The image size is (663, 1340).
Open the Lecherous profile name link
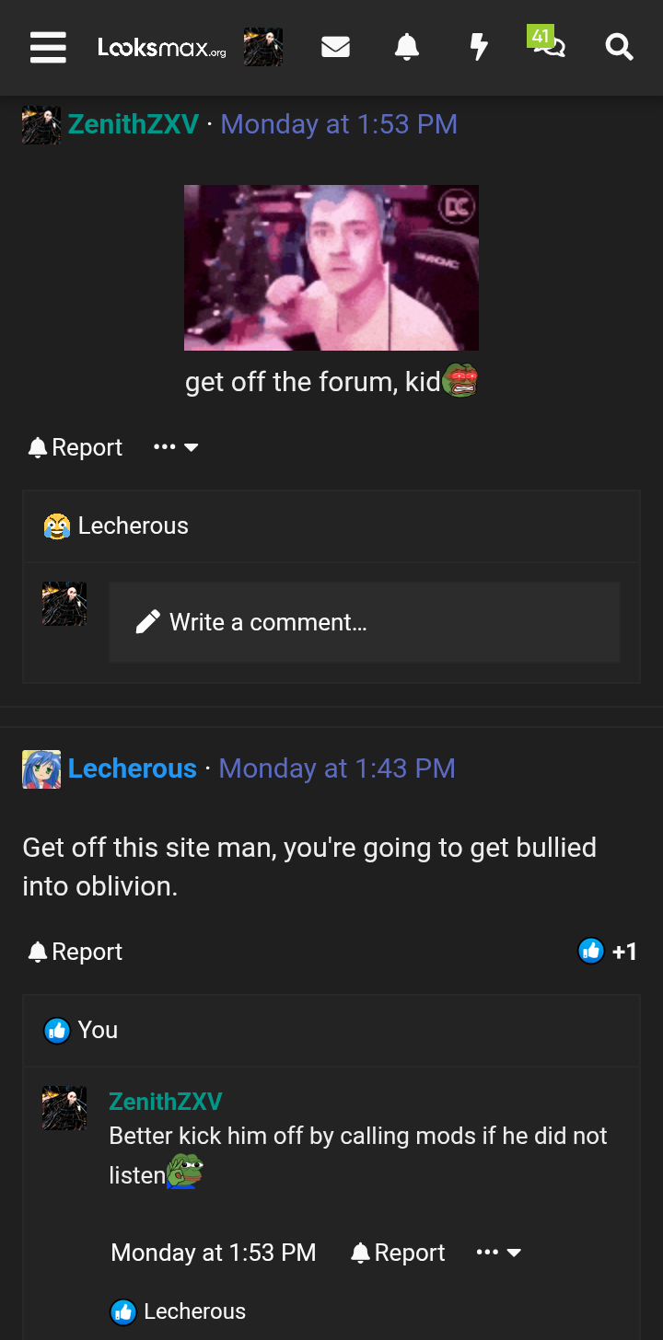133,768
